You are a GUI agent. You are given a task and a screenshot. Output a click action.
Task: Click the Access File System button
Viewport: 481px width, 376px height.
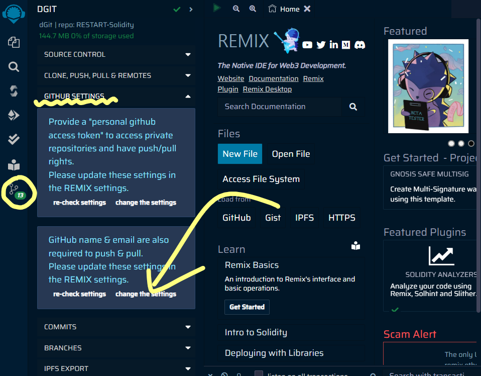pos(261,179)
